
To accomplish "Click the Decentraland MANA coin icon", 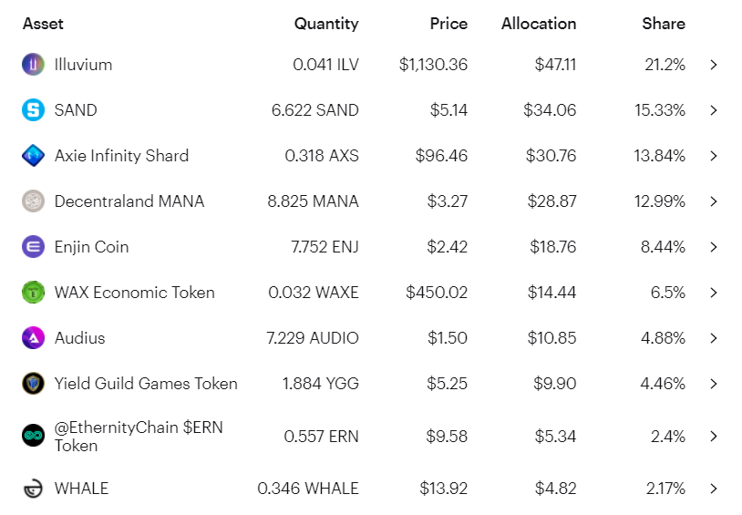I will pyautogui.click(x=33, y=201).
